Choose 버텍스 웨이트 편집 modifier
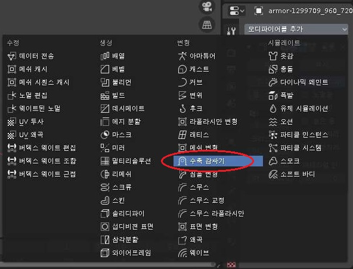The height and width of the screenshot is (269, 353). point(42,148)
